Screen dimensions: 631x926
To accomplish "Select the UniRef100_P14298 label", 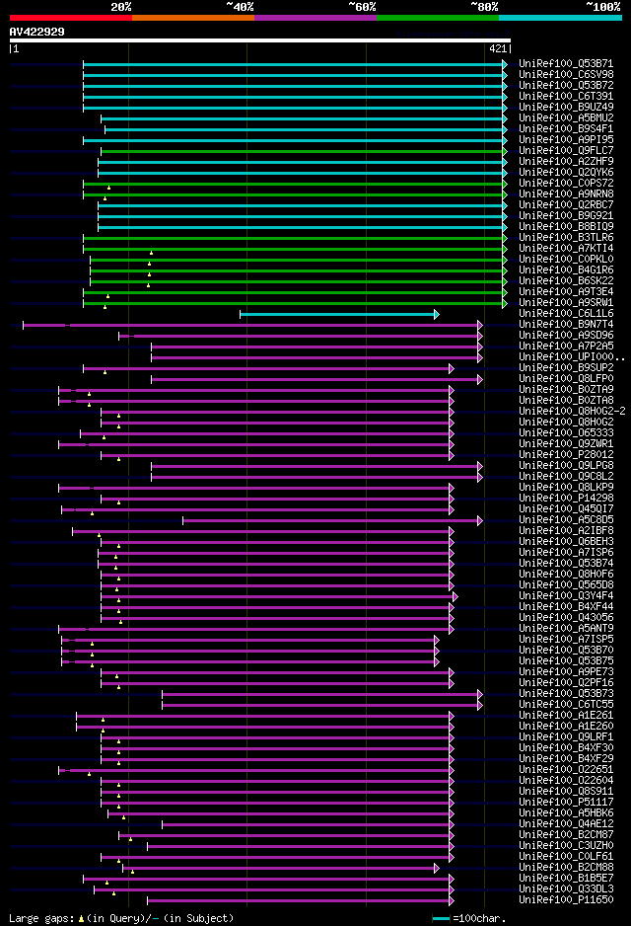I will (x=566, y=498).
